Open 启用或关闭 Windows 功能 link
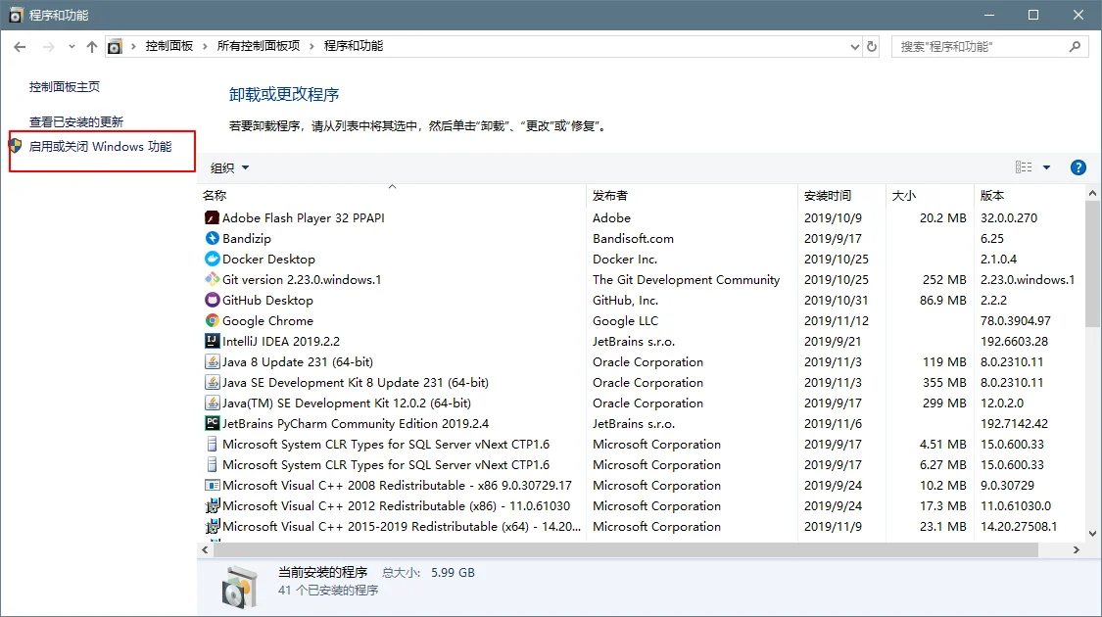1102x617 pixels. click(x=101, y=146)
